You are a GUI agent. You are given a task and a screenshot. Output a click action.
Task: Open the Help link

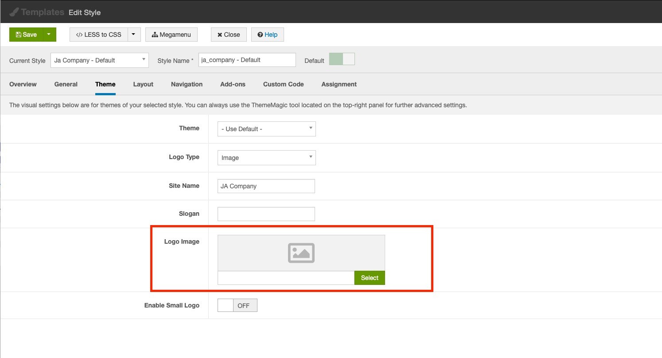pyautogui.click(x=267, y=35)
